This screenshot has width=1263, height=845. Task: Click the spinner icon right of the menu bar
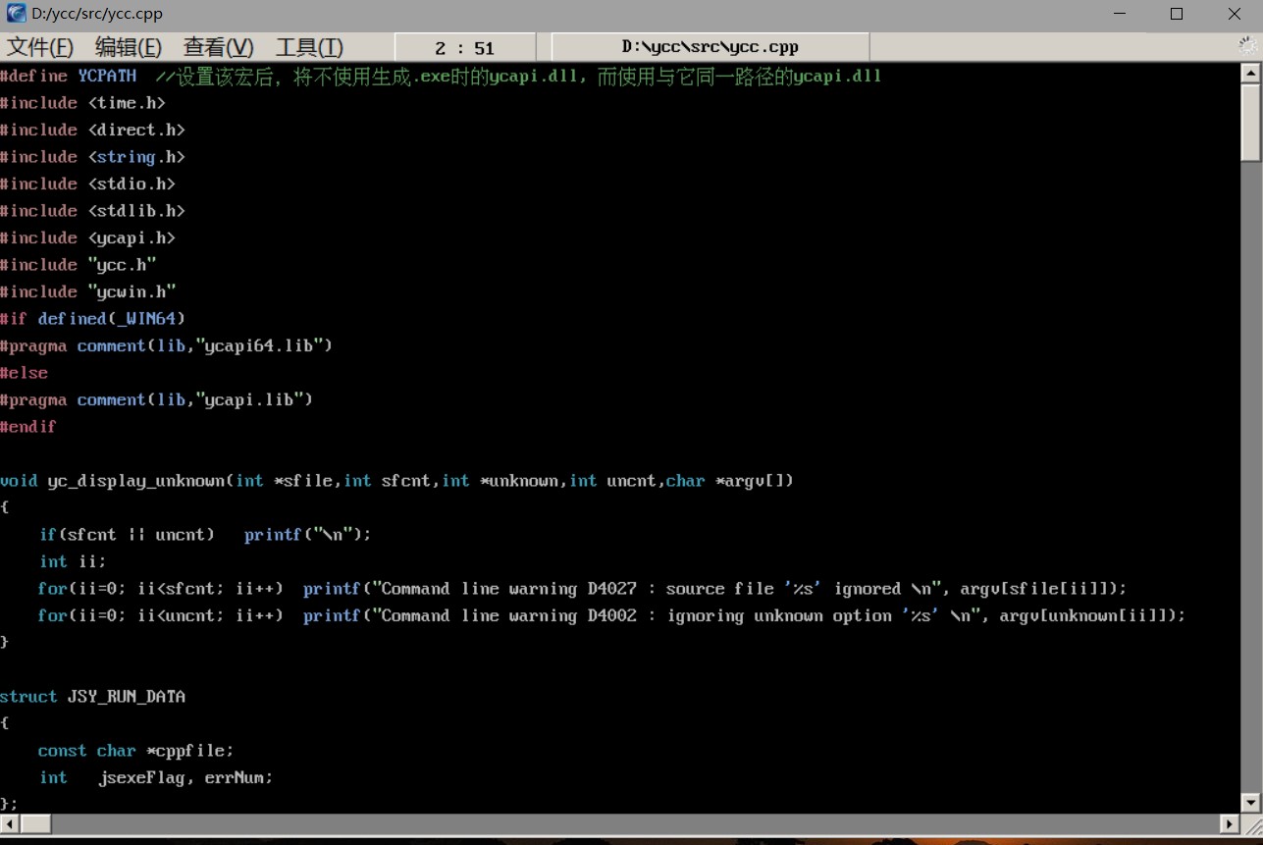click(1248, 46)
